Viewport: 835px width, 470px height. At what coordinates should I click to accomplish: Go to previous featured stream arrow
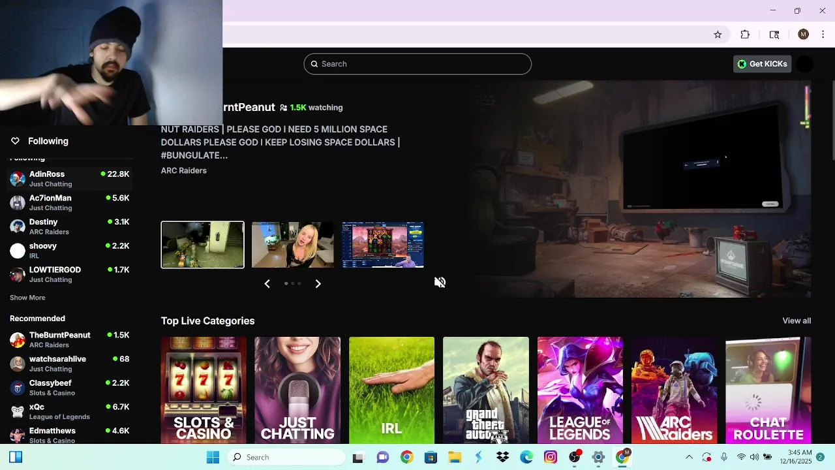(x=267, y=283)
